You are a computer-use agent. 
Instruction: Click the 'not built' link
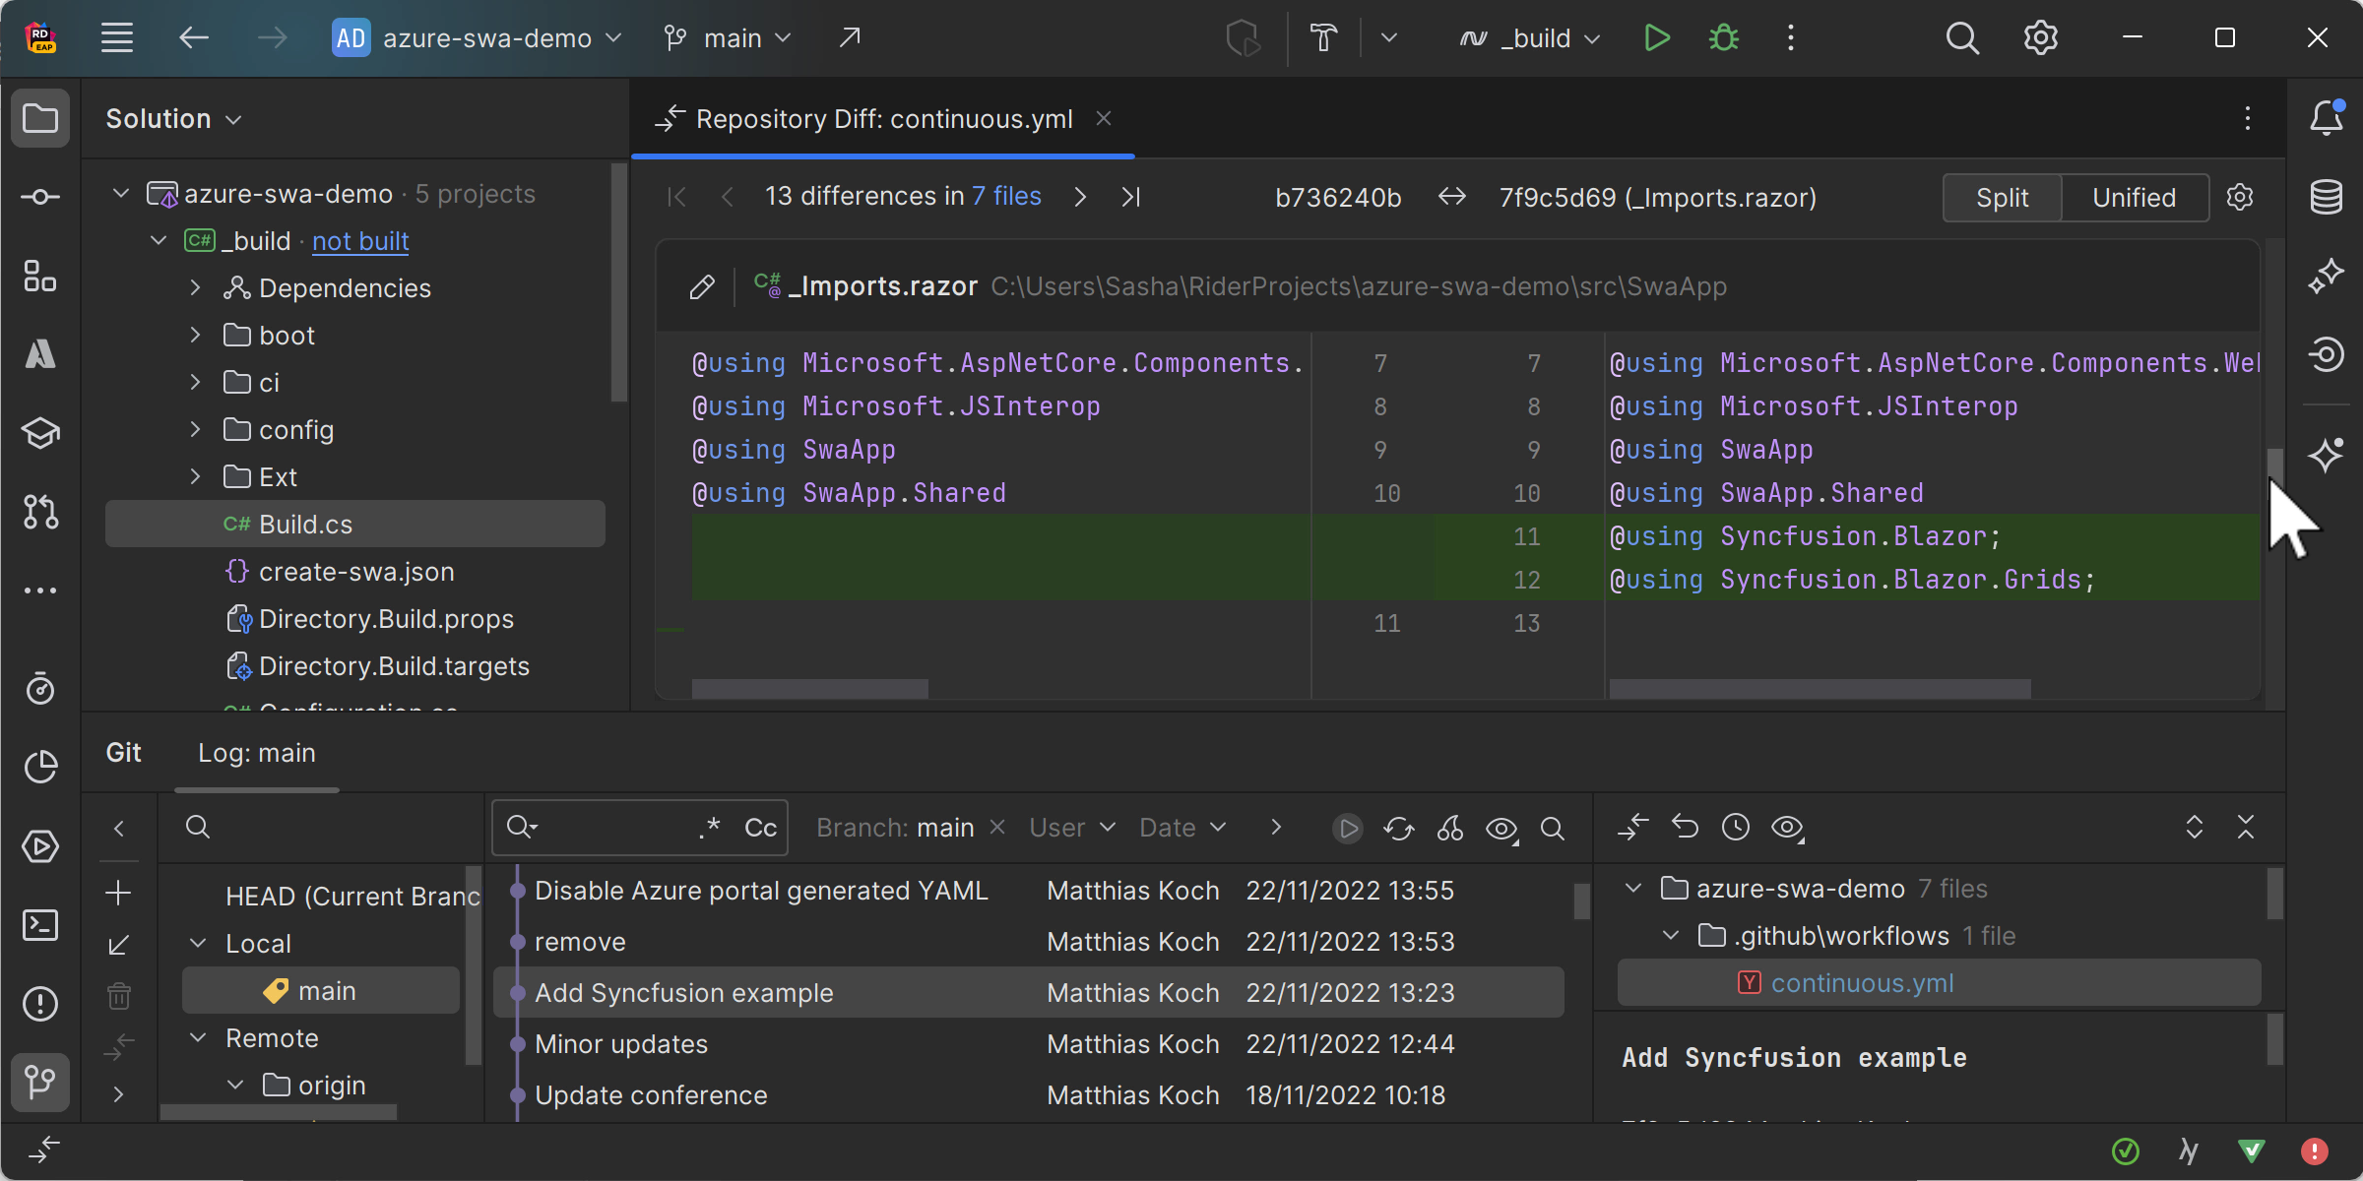(x=360, y=241)
